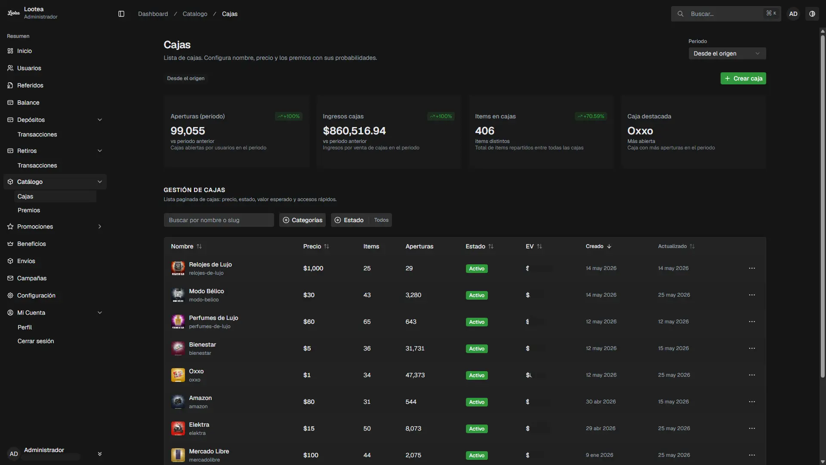Click the Ingresos cajas stat card
826x465 pixels.
(x=388, y=131)
